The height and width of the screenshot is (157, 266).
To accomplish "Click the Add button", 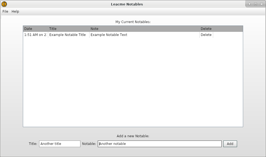I will (230, 144).
